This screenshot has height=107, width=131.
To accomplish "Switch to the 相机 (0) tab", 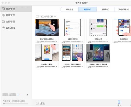I will [69, 10].
